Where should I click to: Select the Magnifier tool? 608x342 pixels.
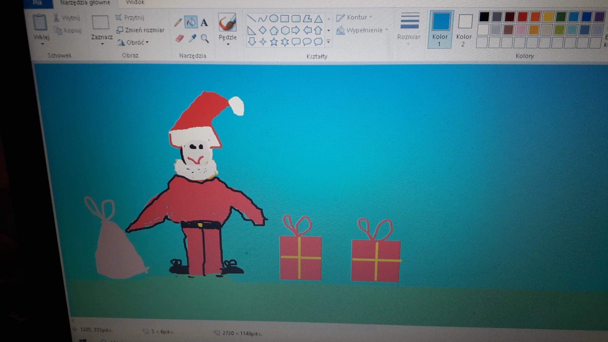(x=204, y=38)
